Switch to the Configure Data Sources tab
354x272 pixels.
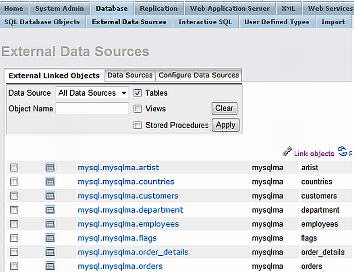pos(199,75)
